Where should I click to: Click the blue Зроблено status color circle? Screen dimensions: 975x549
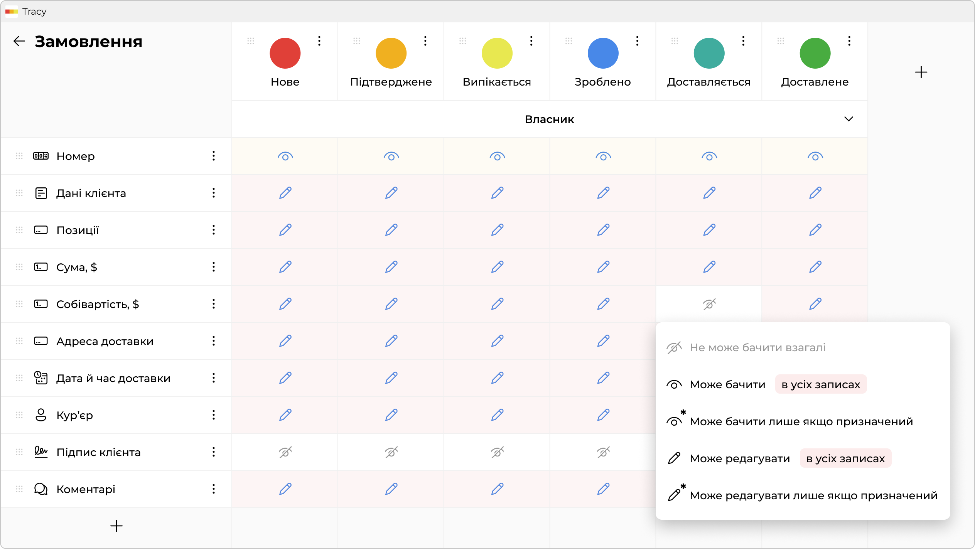603,53
